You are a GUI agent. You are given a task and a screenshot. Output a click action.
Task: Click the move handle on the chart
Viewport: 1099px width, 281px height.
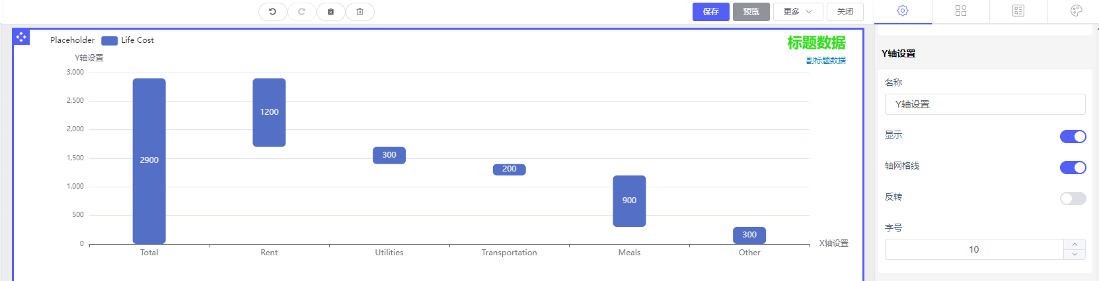point(21,37)
